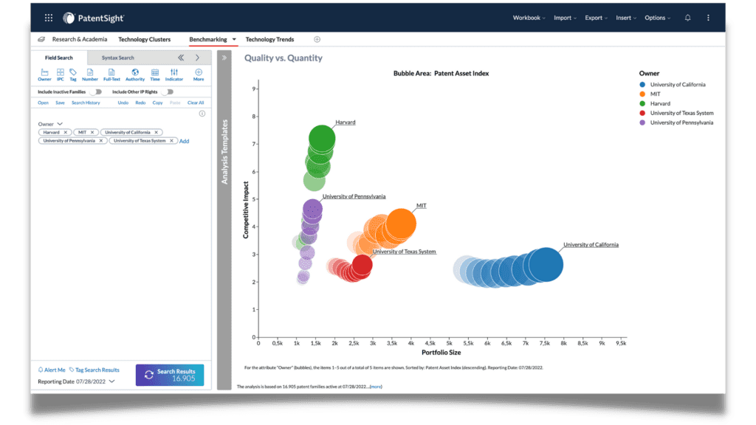Switch to Research & Academia tab
The width and height of the screenshot is (756, 425).
80,40
